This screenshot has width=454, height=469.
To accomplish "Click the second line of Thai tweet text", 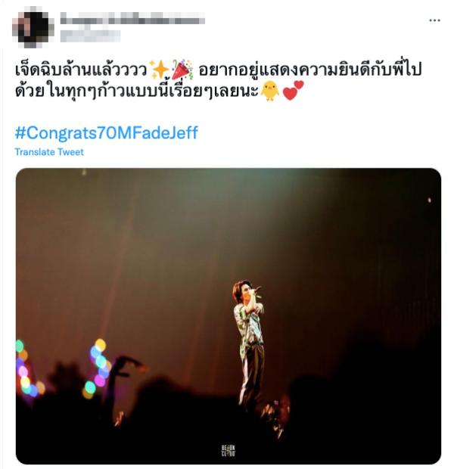I will tap(159, 91).
